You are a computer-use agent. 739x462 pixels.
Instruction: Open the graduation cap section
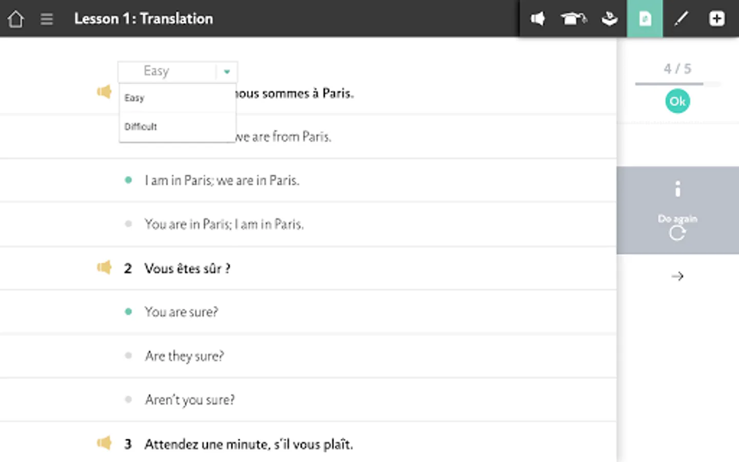click(x=573, y=19)
